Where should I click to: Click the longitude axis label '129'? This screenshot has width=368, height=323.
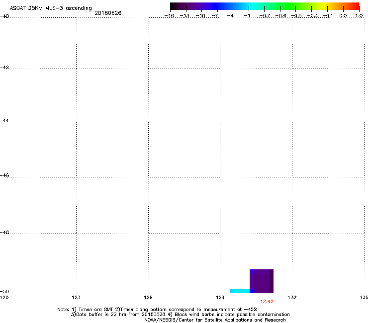(220, 298)
